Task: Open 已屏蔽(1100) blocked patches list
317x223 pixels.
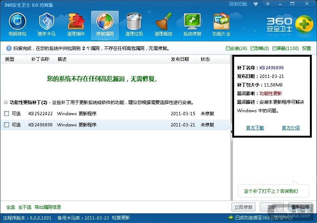Action: pos(286,48)
